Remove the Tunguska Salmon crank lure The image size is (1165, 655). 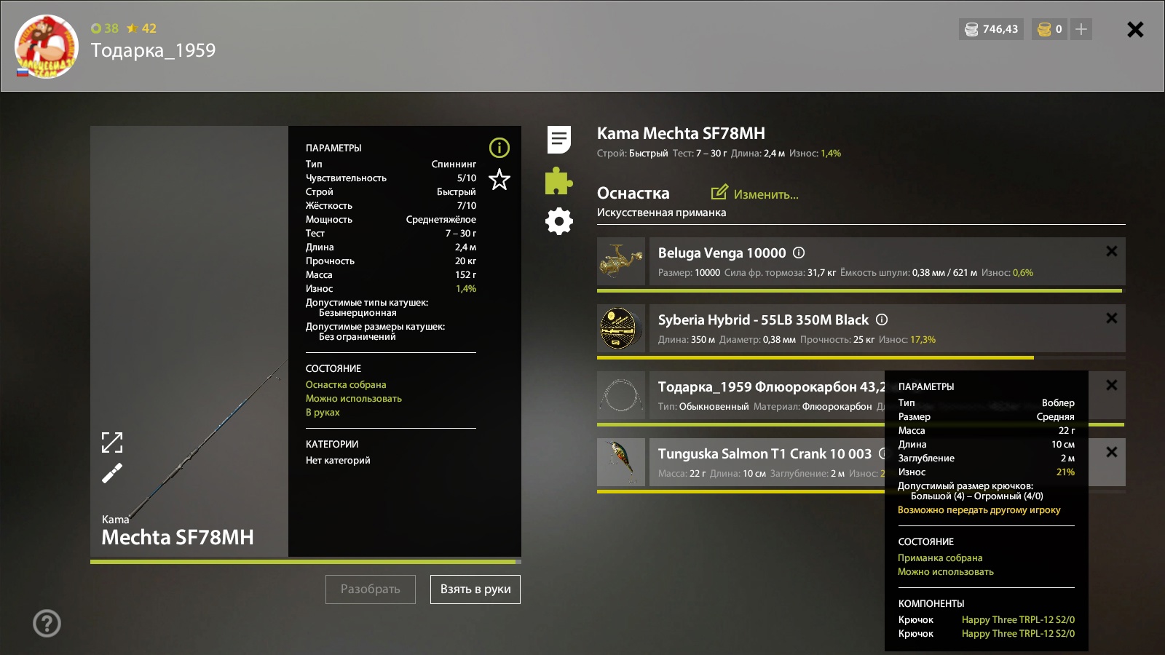tap(1112, 452)
